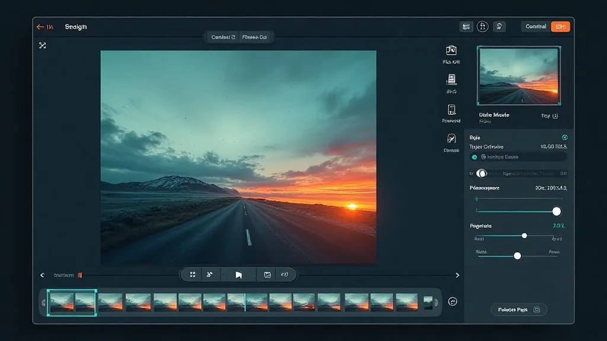607x341 pixels.
Task: Click the shuffle icon in playback bar
Action: (x=209, y=275)
